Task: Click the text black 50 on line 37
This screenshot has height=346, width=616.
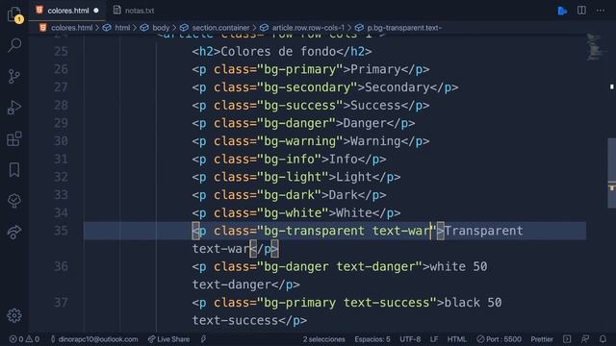Action: point(473,303)
